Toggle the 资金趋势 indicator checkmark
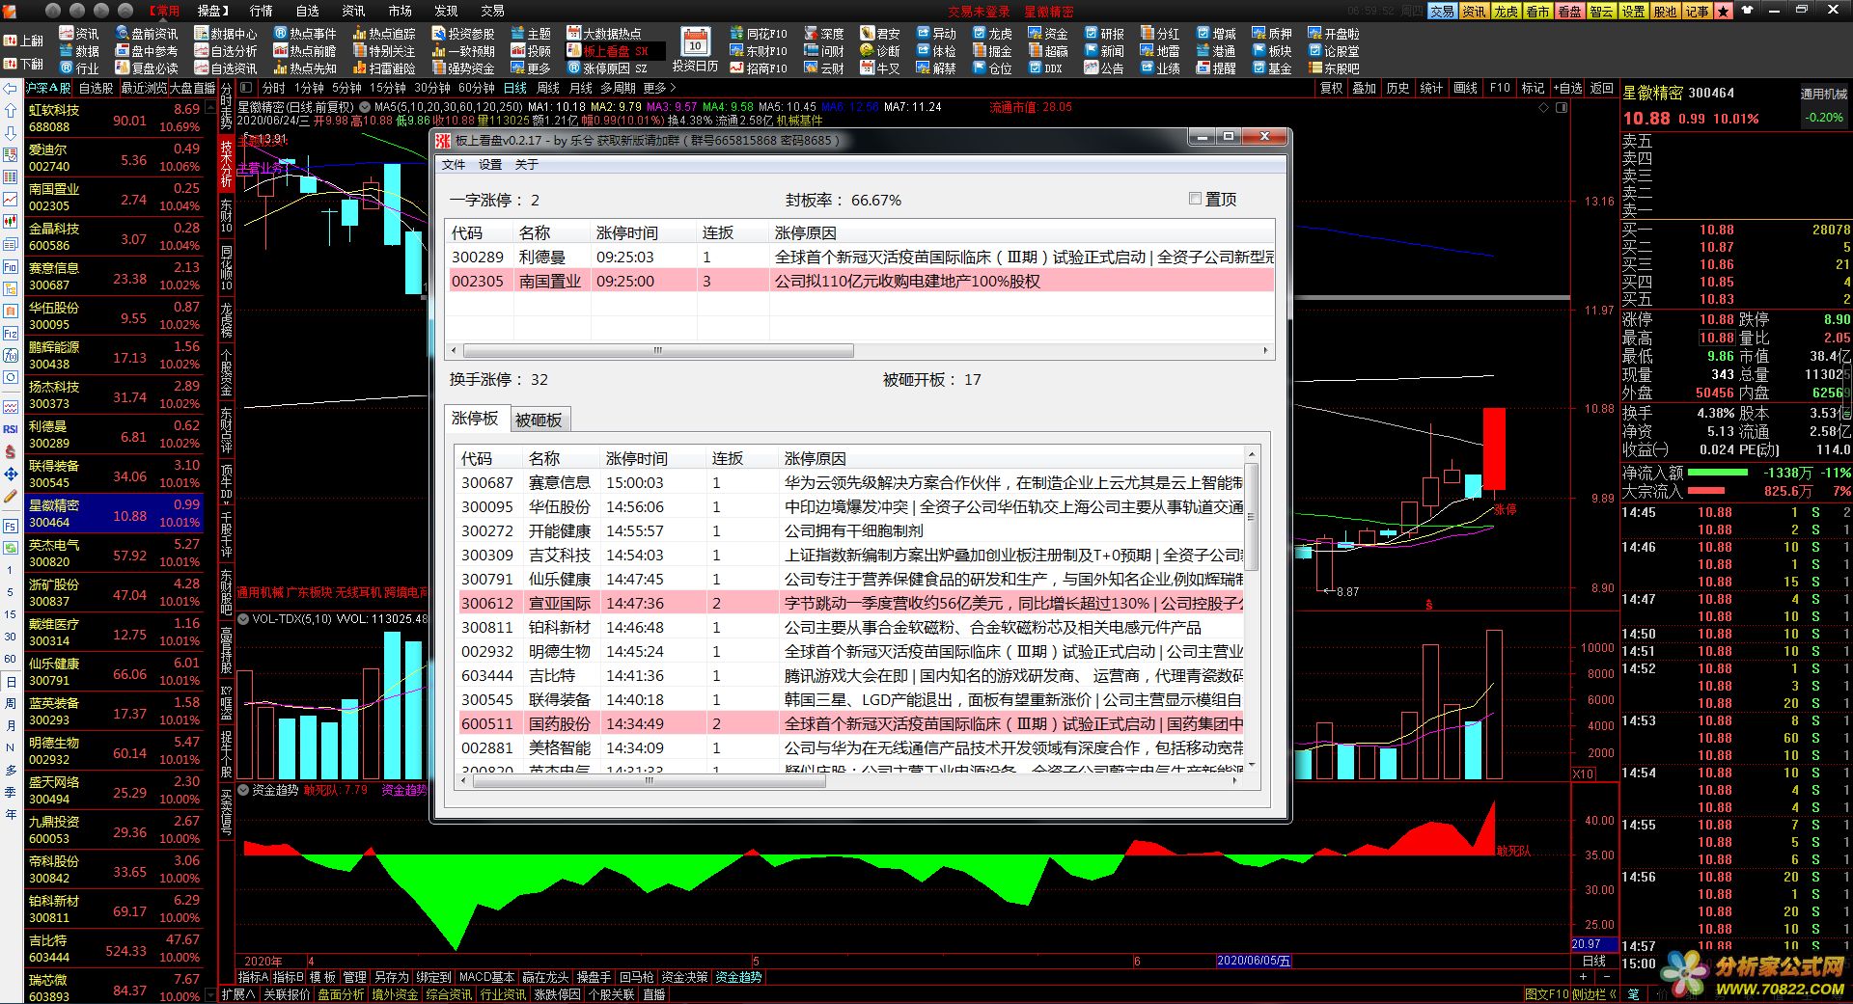The height and width of the screenshot is (1004, 1853). coord(244,790)
